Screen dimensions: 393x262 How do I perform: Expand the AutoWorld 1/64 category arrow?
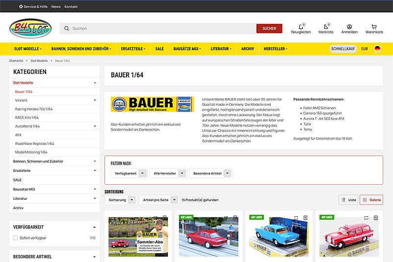tap(95, 126)
